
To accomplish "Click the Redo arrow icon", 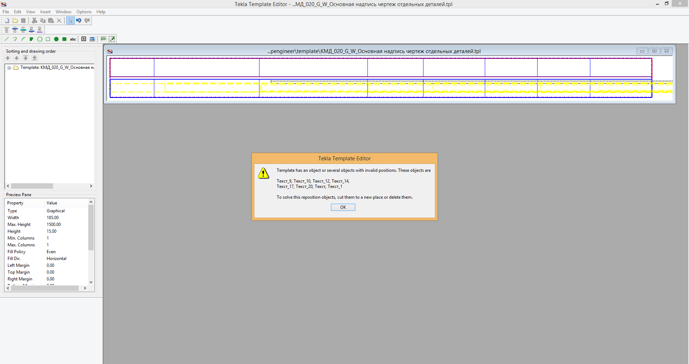I will 87,20.
